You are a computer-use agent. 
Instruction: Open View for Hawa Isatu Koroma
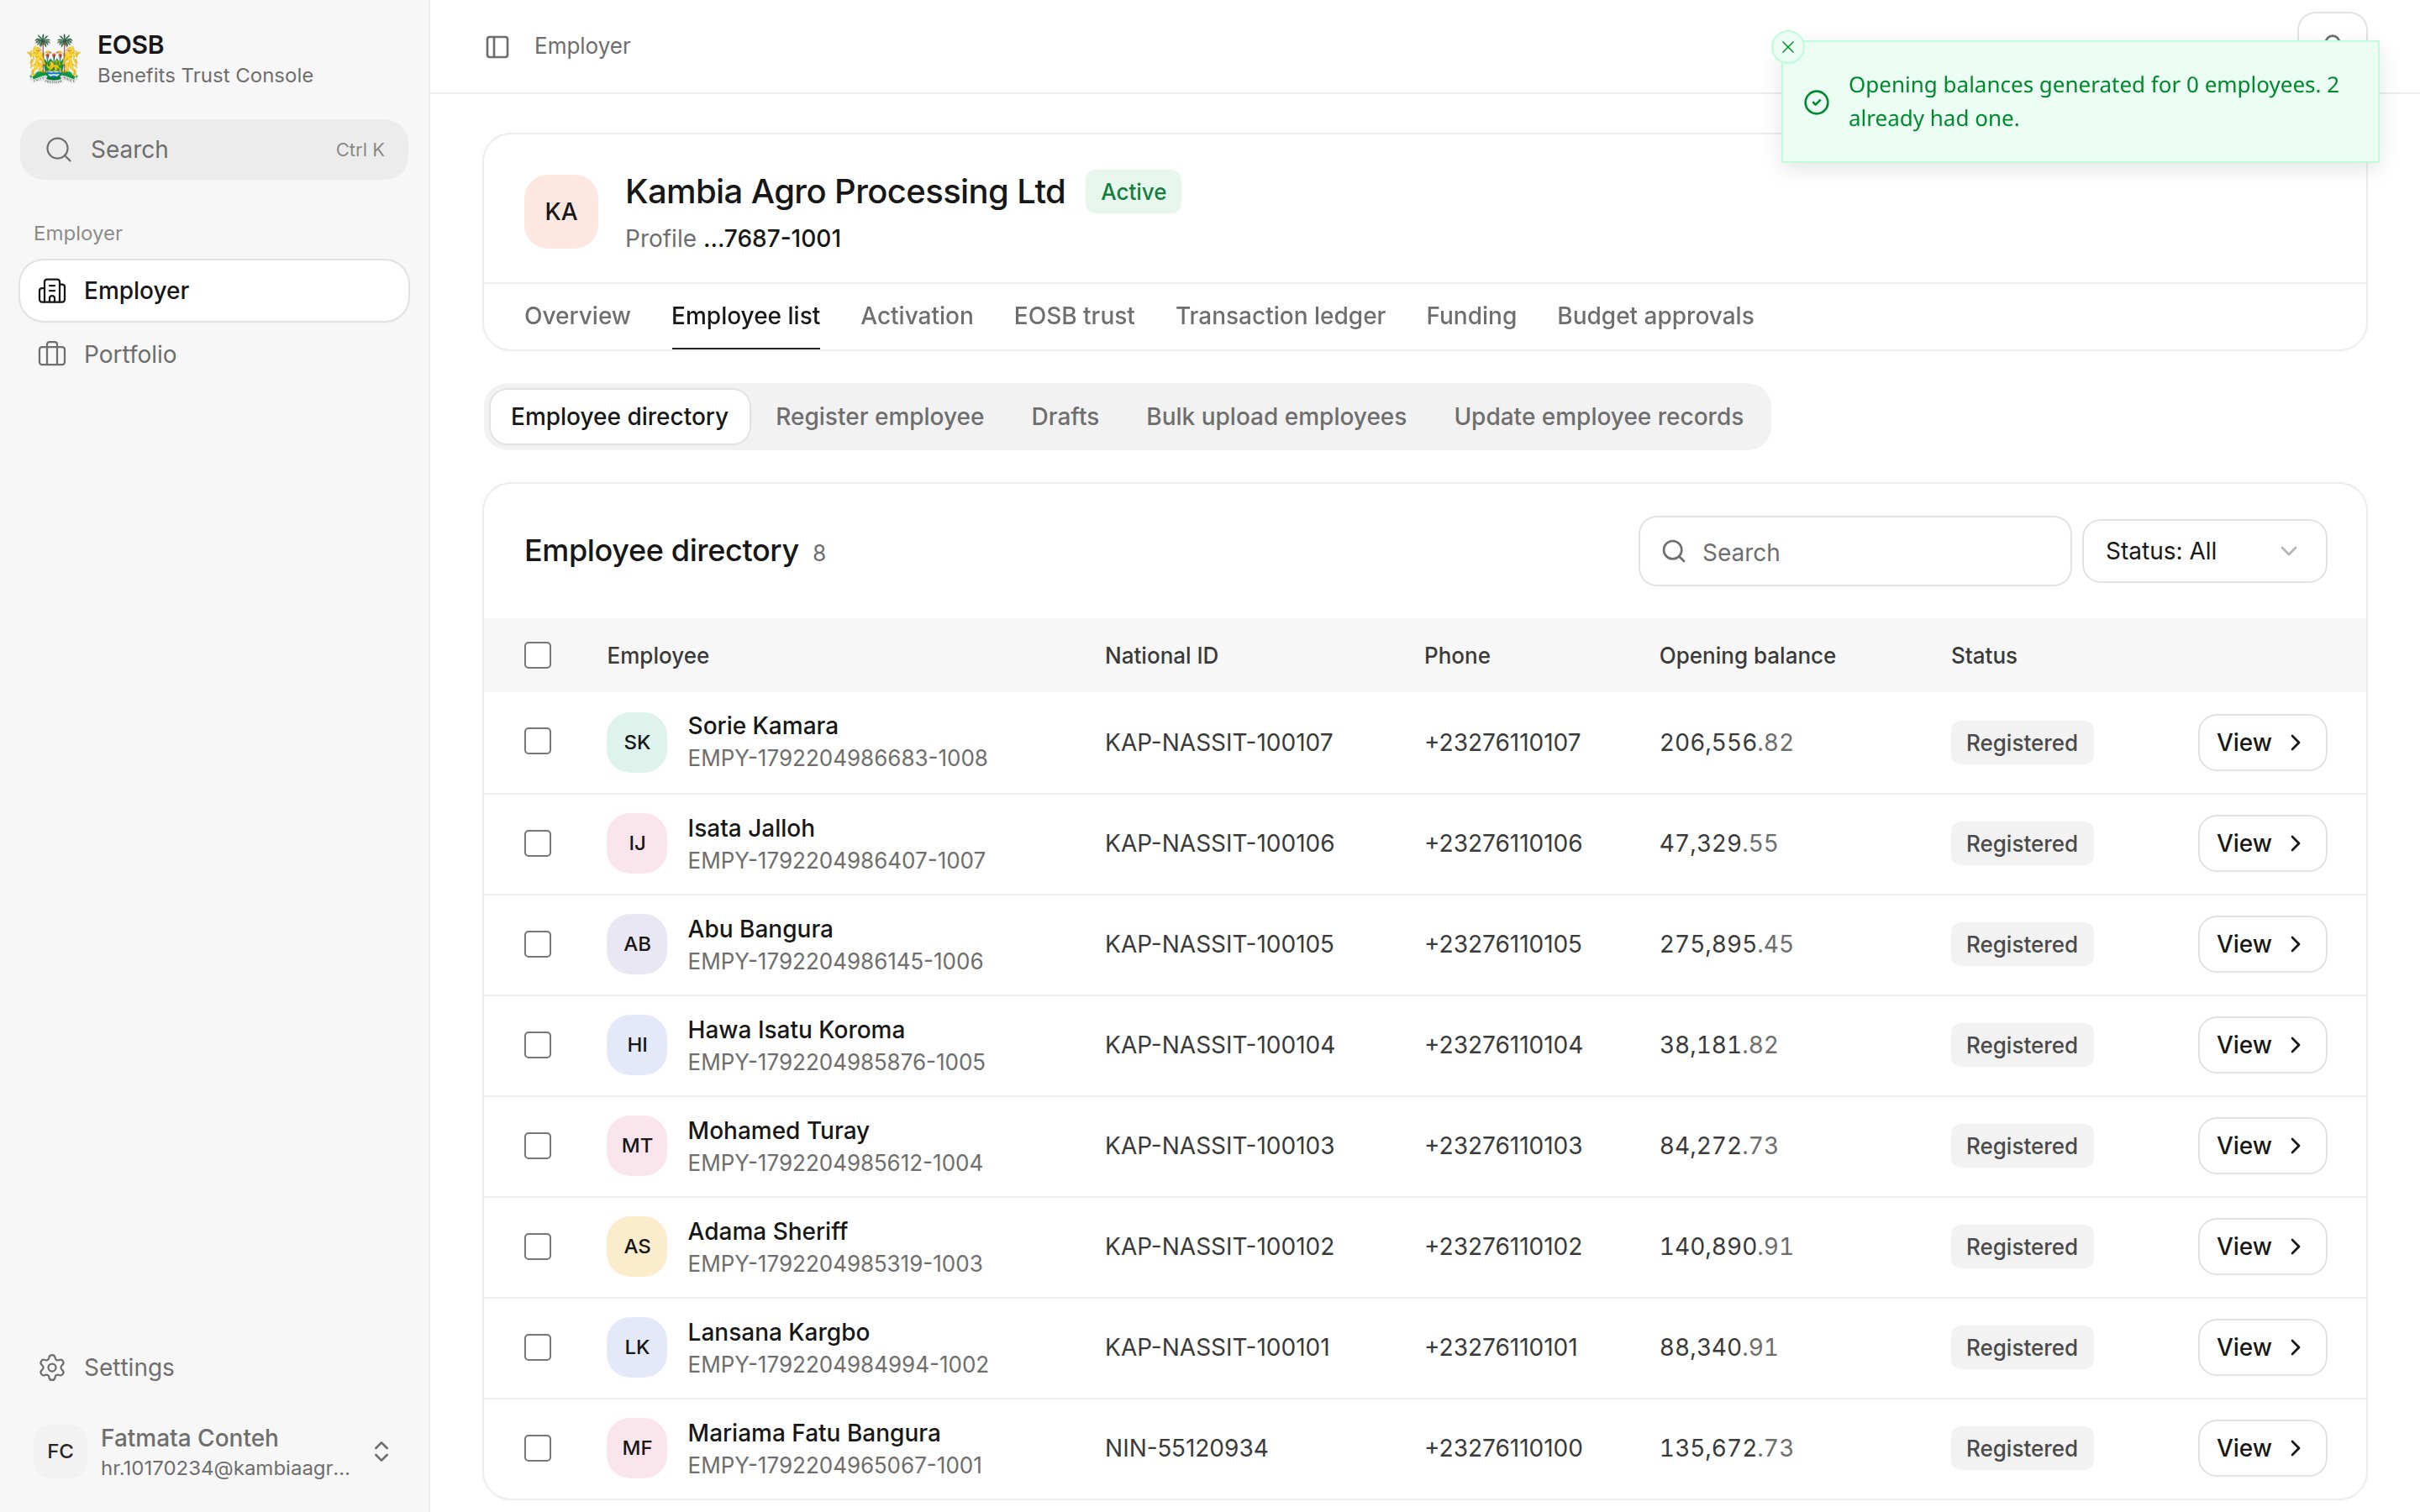point(2262,1045)
